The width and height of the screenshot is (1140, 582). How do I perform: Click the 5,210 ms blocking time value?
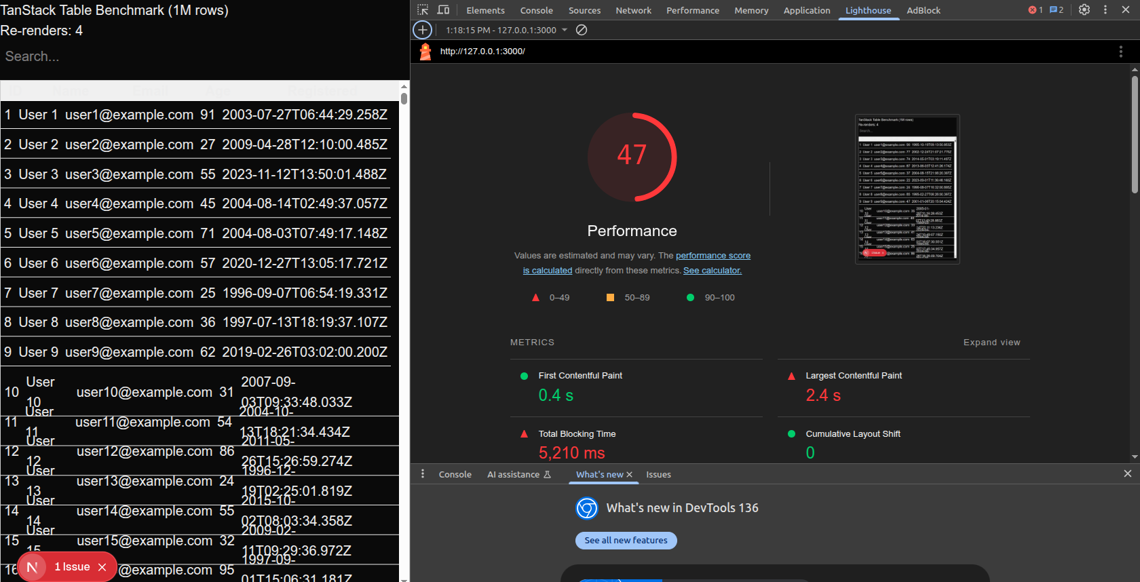coord(571,453)
